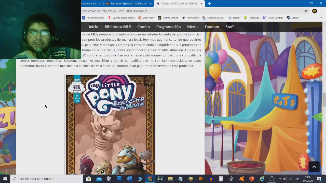Open Avast antivirus from the taskbar
This screenshot has height=183, width=326.
[241, 179]
